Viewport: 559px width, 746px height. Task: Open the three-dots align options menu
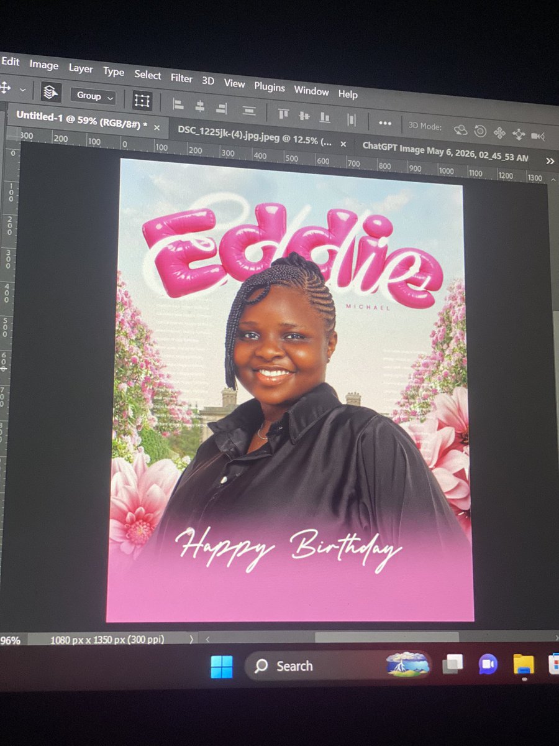coord(385,123)
